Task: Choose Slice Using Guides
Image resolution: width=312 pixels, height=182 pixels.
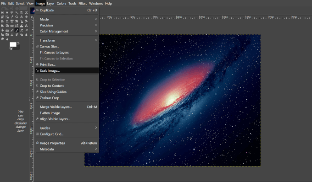Action: (67, 92)
